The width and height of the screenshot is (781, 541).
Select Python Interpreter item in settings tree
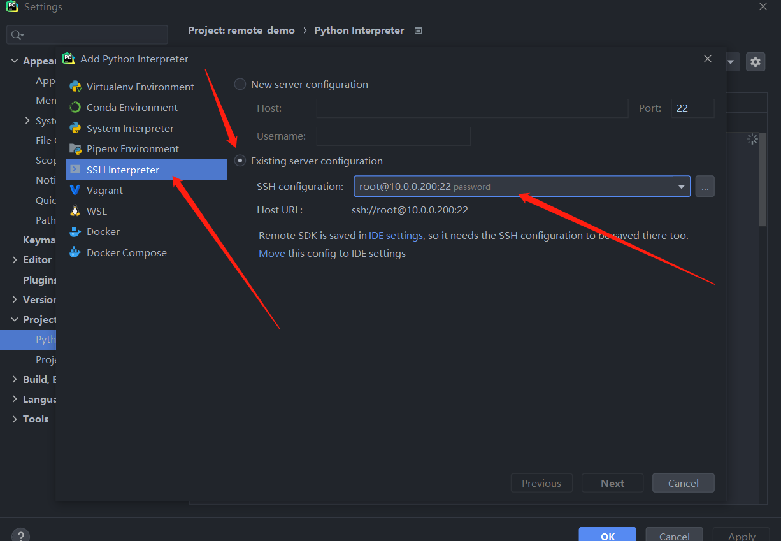coord(28,340)
